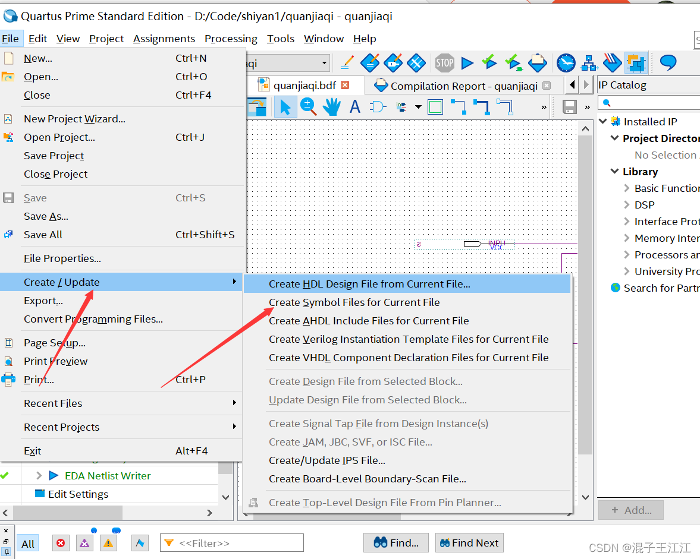Open Search for Partner IP link
This screenshot has width=700, height=559.
[x=661, y=288]
